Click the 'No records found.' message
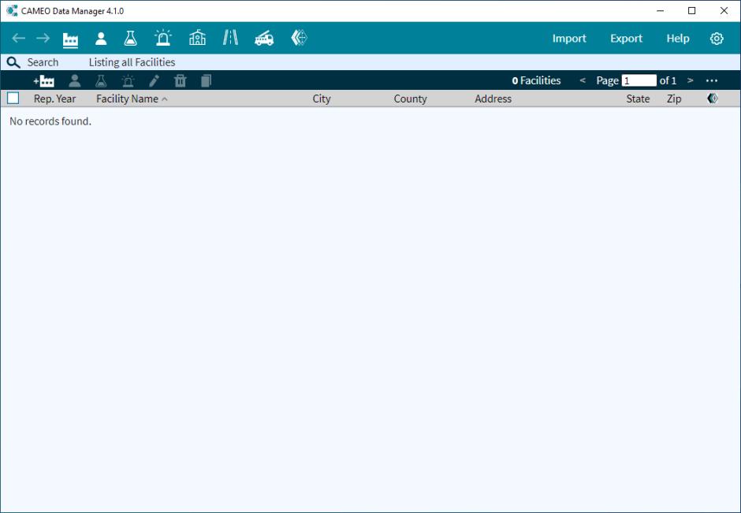Image resolution: width=741 pixels, height=513 pixels. point(50,121)
